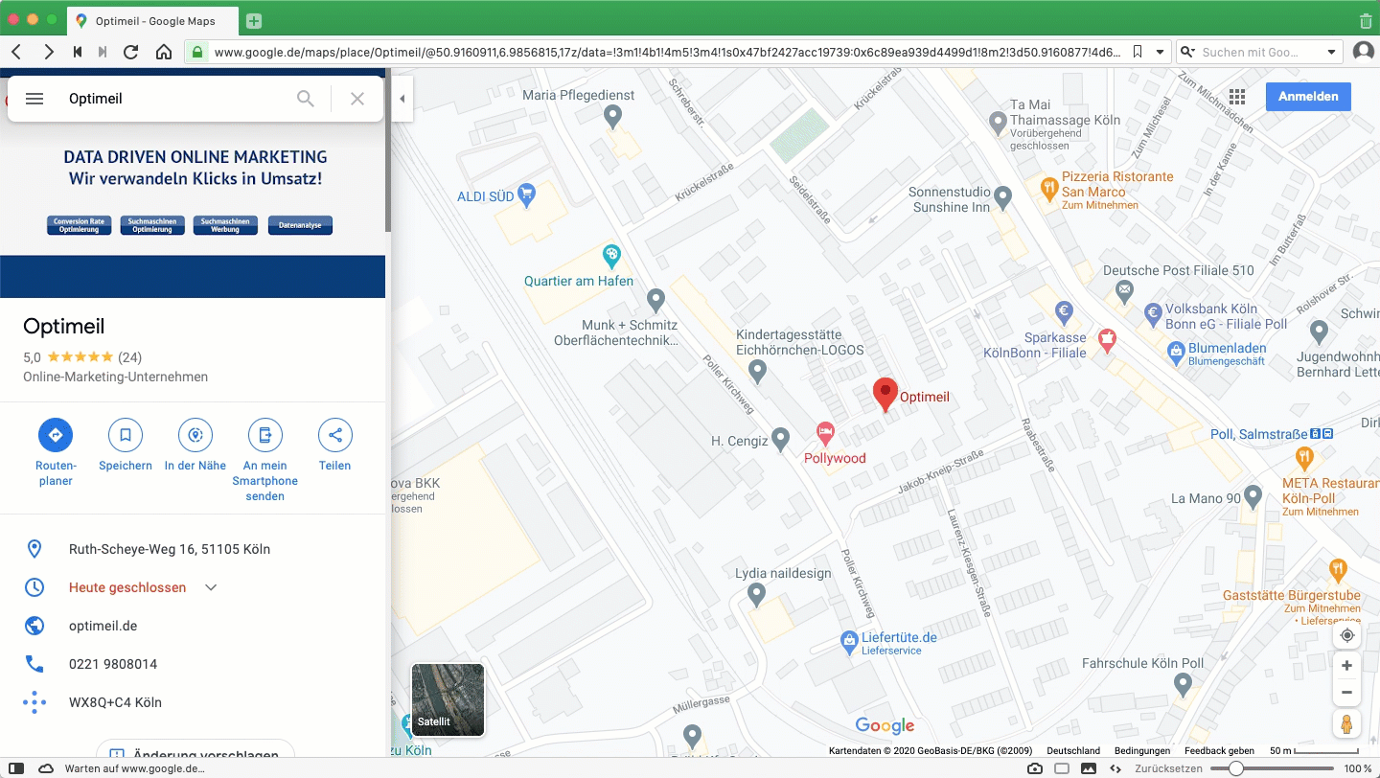Click inside the Optimeil search field

point(172,98)
